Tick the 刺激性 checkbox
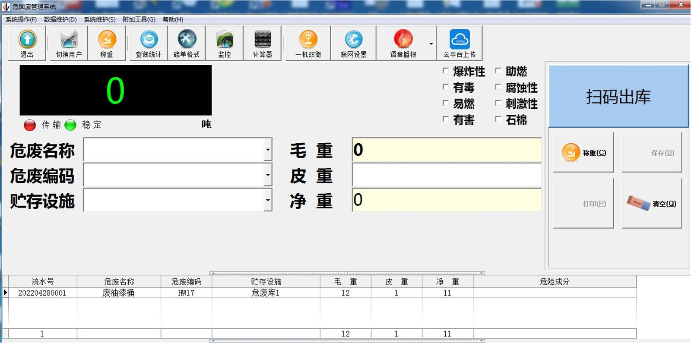The image size is (691, 343). (x=498, y=103)
